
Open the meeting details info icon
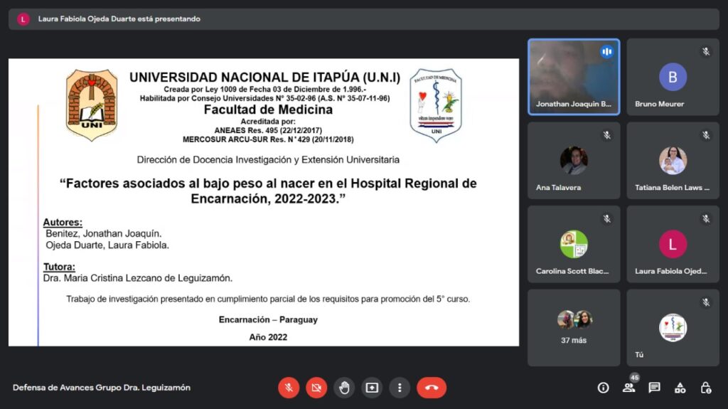pyautogui.click(x=603, y=388)
